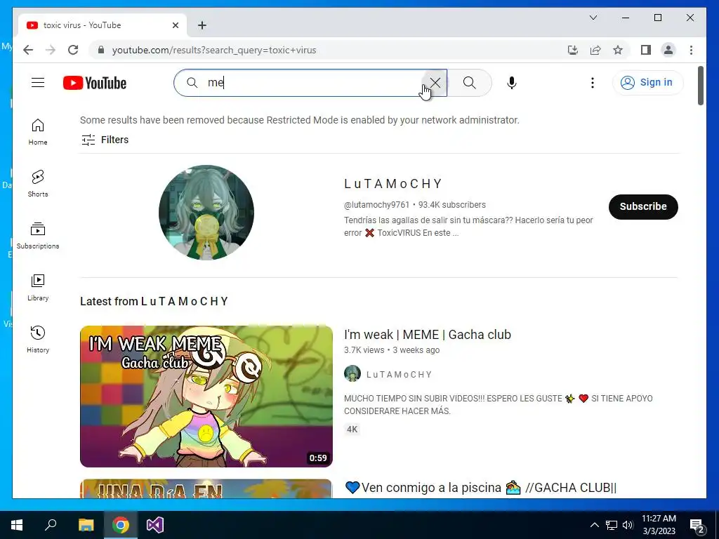Click the install app icon in address bar

(573, 50)
